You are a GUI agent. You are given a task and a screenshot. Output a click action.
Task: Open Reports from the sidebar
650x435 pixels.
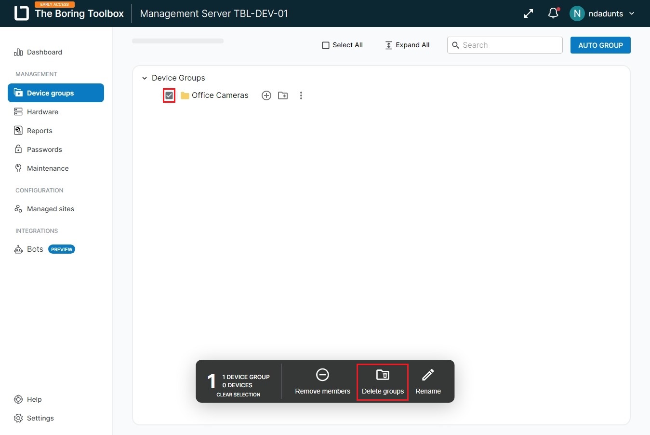click(x=40, y=130)
